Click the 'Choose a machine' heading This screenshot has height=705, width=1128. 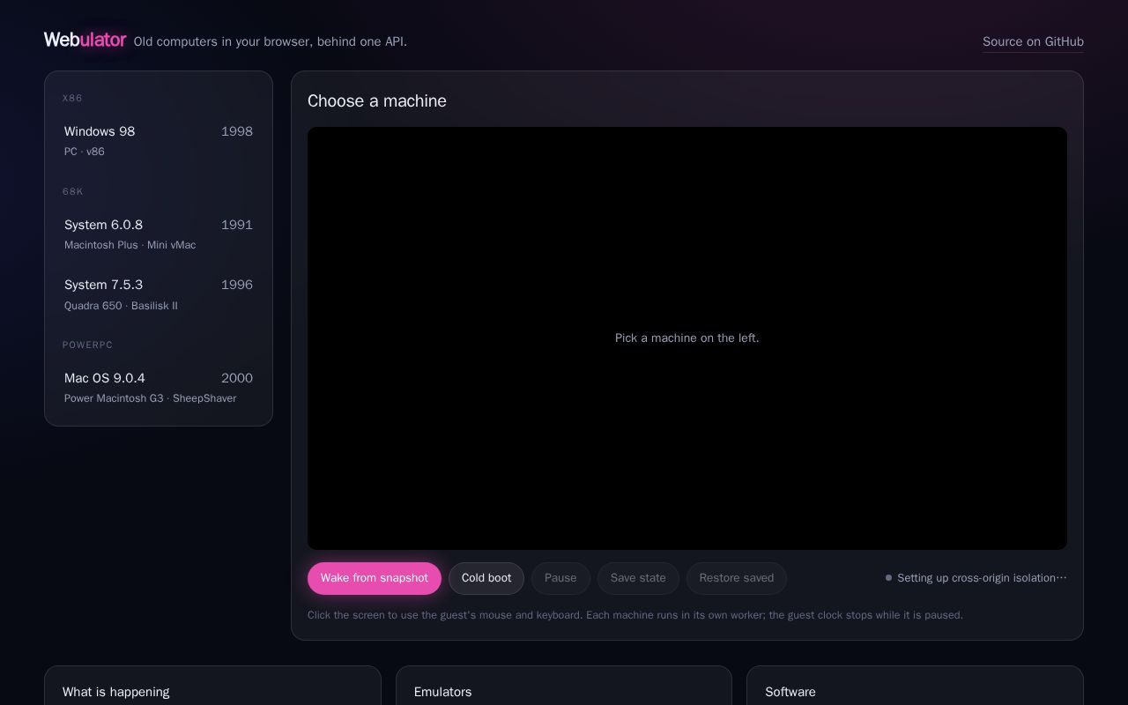[377, 100]
